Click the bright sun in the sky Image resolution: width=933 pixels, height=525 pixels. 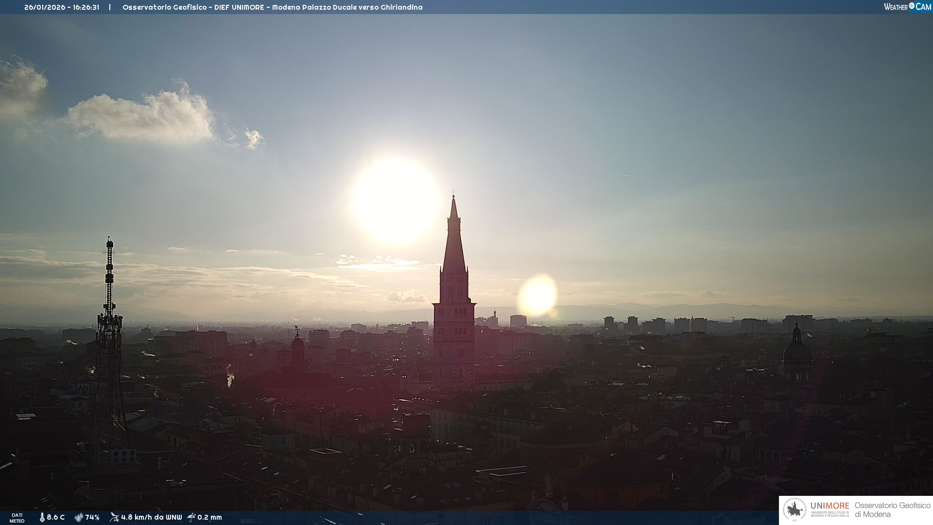[x=396, y=200]
